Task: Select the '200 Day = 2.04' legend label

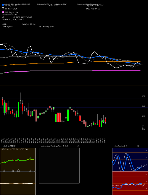Action: pos(12,12)
